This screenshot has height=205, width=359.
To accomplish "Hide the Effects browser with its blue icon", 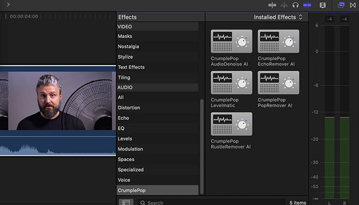I will pos(341,5).
